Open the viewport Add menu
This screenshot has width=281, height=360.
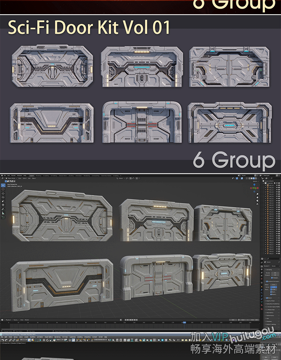29,178
